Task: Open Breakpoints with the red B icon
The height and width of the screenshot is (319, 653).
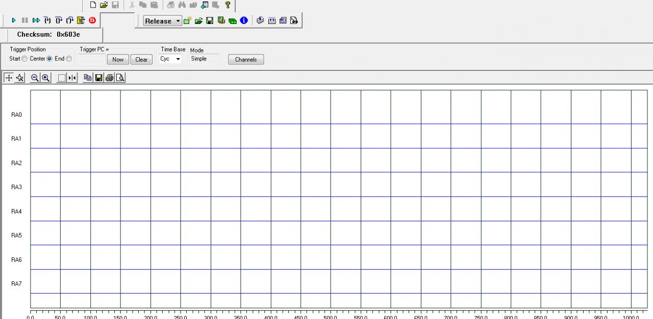Action: point(92,20)
